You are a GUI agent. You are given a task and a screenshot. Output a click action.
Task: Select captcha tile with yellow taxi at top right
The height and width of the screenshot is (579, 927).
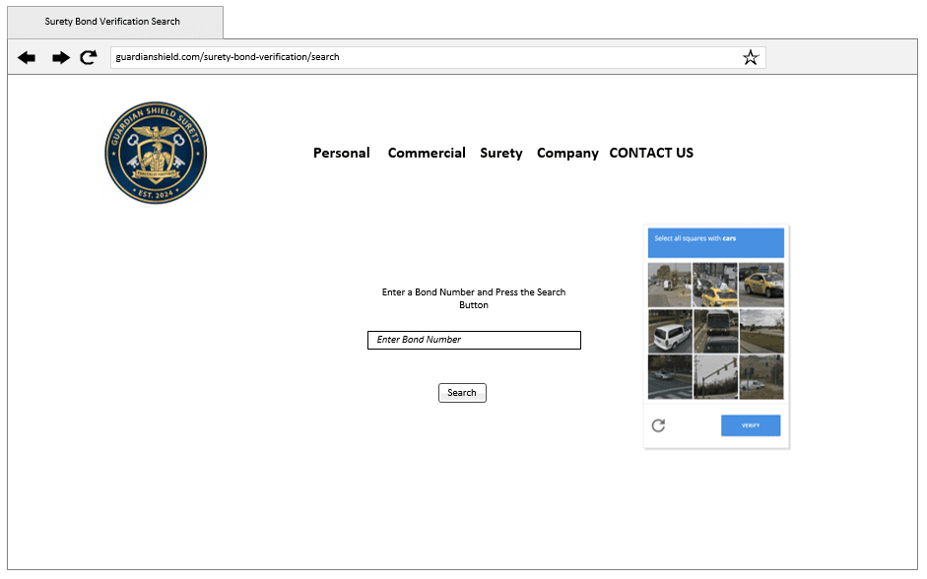coord(761,285)
